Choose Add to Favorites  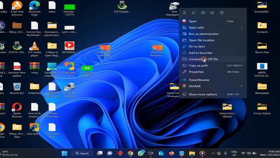[213, 53]
